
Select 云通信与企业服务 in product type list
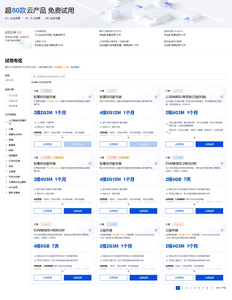tap(17, 182)
